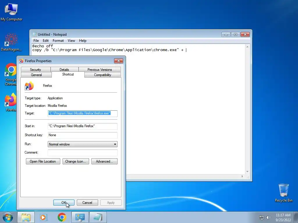
Task: Select the DataWagon desktop shortcut
Action: click(x=11, y=42)
